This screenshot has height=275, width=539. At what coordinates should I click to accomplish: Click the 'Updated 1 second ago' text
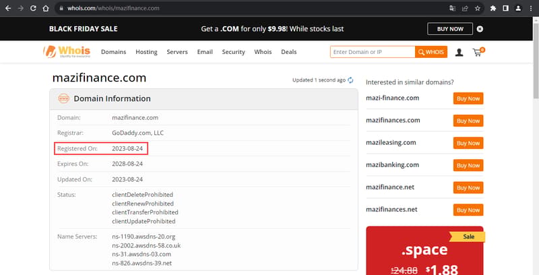[319, 80]
